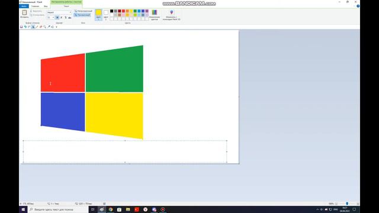This screenshot has width=379, height=213.
Task: Toggle Bold text formatting
Action: coord(57,17)
